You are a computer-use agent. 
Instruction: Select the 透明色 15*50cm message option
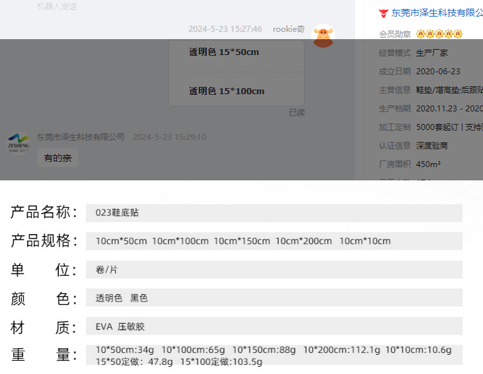(224, 52)
